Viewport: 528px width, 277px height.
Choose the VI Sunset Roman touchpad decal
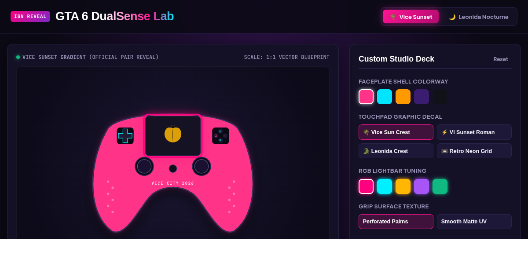tap(474, 132)
